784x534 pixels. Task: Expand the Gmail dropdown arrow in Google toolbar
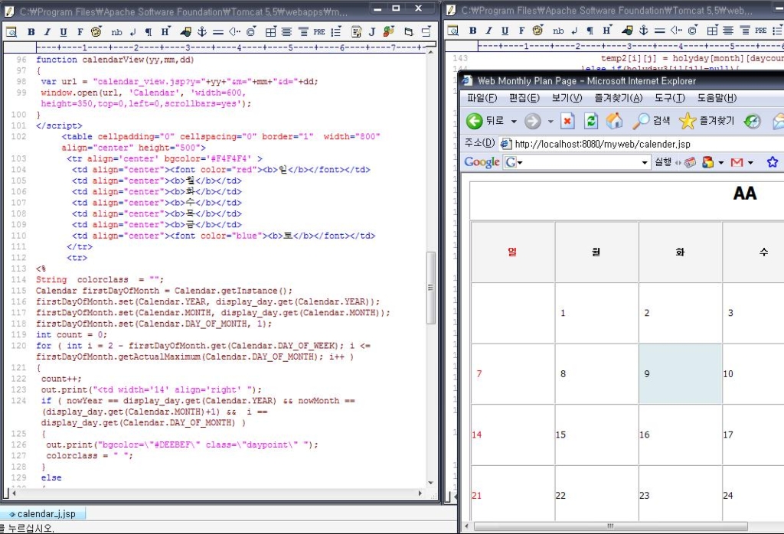click(x=750, y=163)
